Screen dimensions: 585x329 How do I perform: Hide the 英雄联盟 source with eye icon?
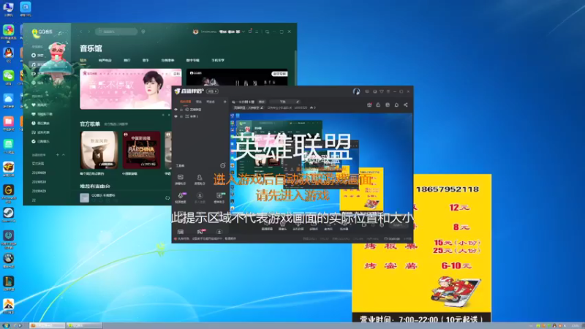click(176, 110)
